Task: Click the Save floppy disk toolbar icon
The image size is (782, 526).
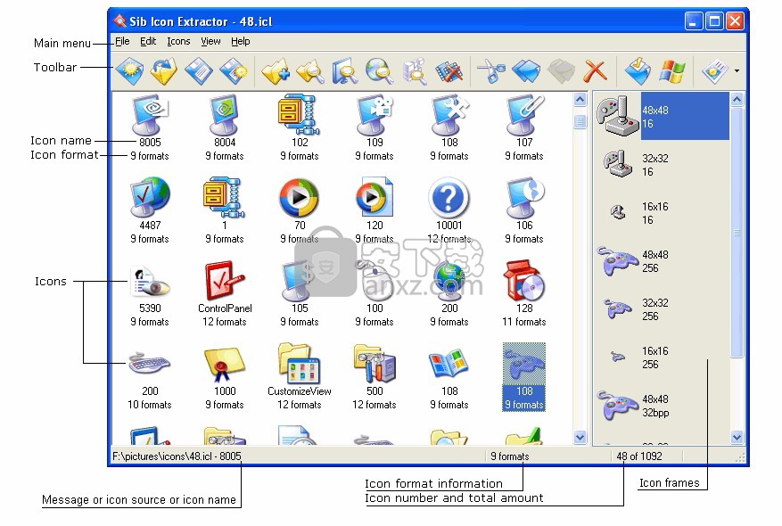Action: 199,70
